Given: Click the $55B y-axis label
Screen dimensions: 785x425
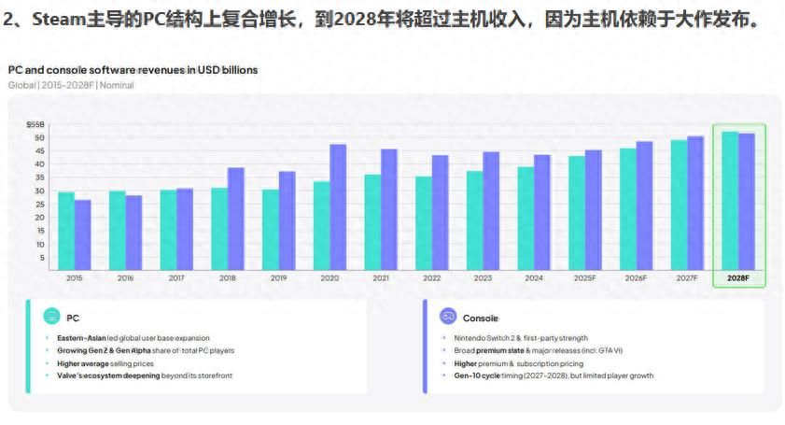Looking at the screenshot, I should tap(35, 124).
